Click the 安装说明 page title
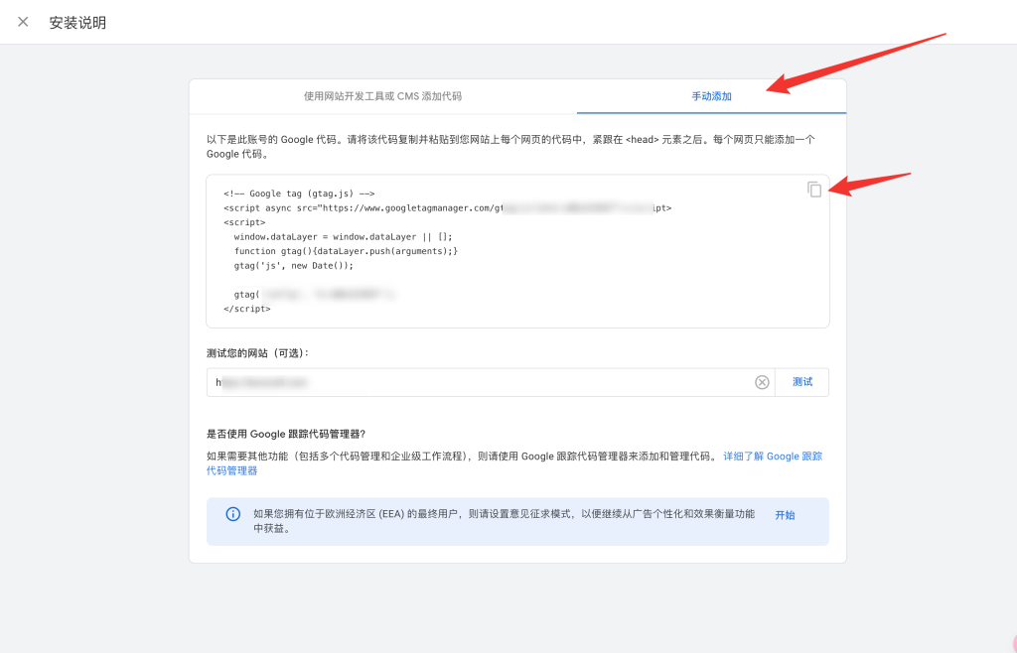Screen dimensions: 1017x653 pos(77,23)
